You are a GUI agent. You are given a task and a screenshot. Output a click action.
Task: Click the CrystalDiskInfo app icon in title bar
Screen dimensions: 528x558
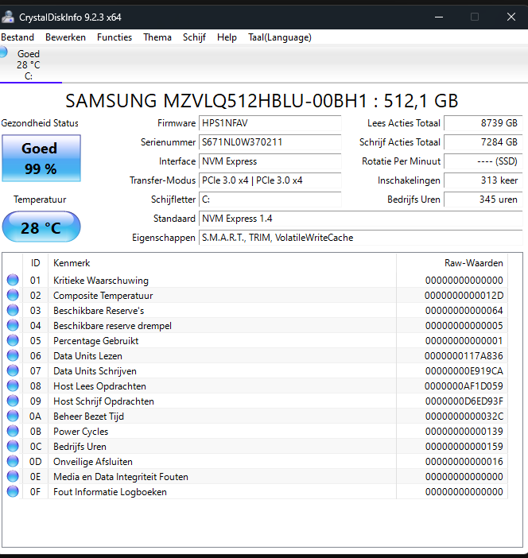(8, 17)
